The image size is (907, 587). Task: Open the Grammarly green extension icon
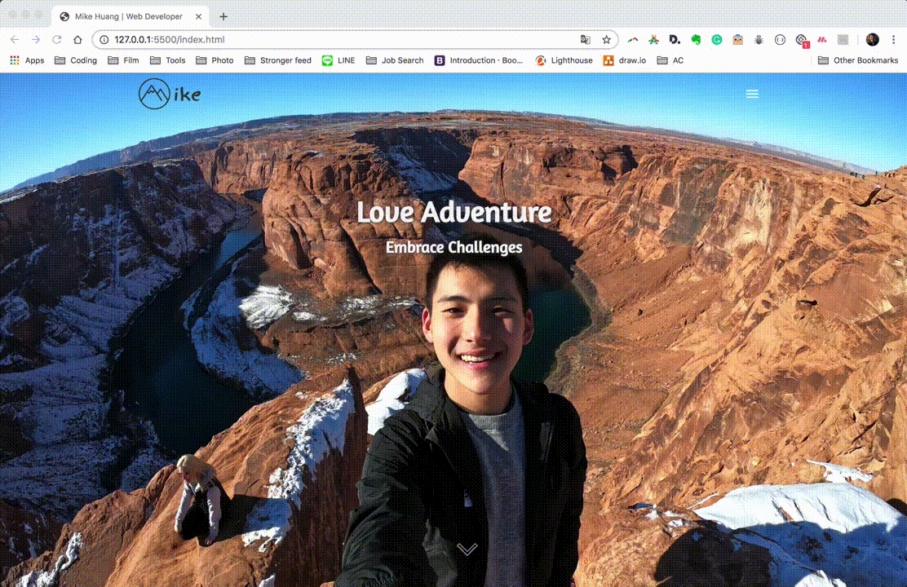pos(717,39)
